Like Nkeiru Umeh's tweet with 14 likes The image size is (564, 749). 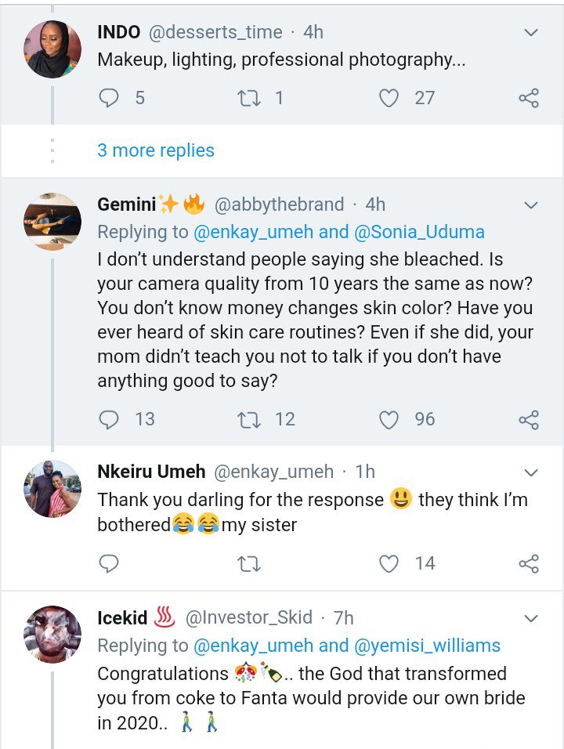pyautogui.click(x=389, y=563)
